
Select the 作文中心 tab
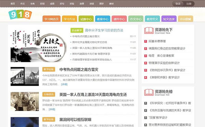coord(136,19)
